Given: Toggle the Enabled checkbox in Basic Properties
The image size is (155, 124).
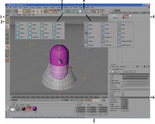Looking at the screenshot, I should click(x=123, y=93).
